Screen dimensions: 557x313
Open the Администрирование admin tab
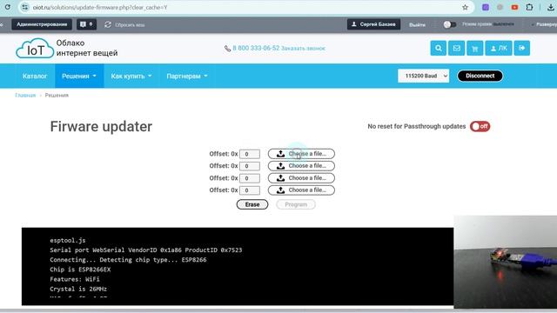click(42, 24)
